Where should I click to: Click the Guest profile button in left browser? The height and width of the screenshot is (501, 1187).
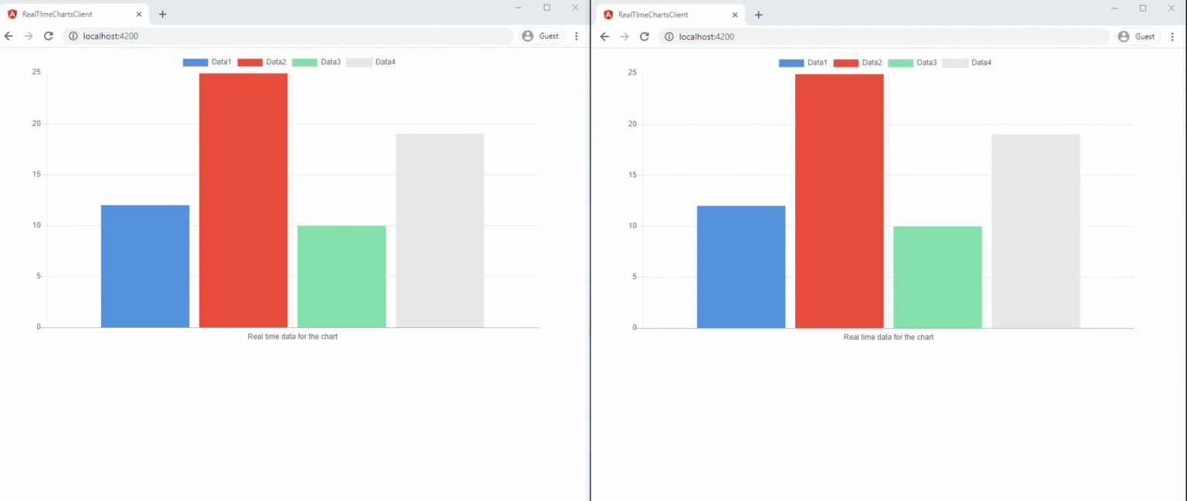click(541, 36)
